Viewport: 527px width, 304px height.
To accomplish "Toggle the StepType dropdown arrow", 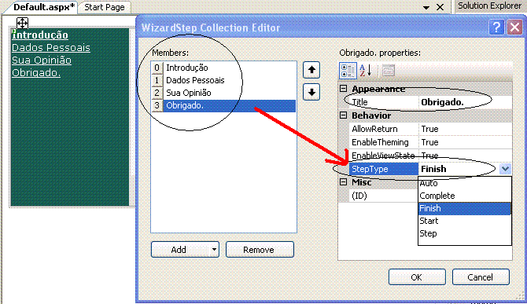I will point(505,169).
